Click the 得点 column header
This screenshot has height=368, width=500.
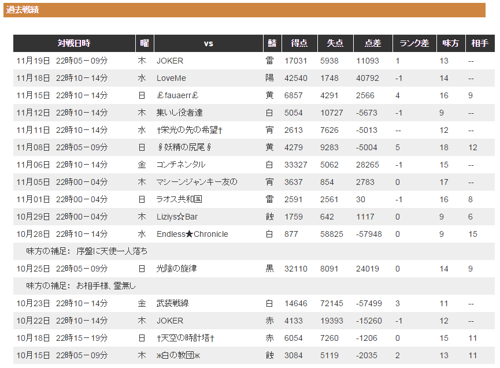(299, 43)
